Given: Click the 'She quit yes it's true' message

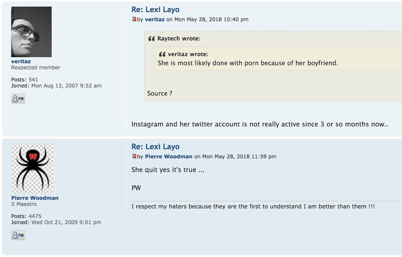Looking at the screenshot, I should tap(168, 170).
